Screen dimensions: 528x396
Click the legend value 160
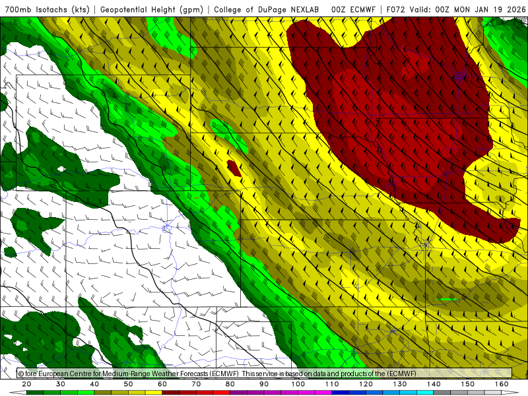click(502, 384)
